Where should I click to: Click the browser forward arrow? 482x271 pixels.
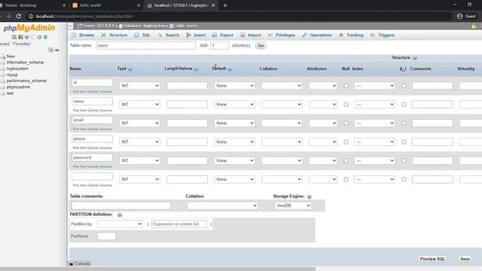click(8, 17)
